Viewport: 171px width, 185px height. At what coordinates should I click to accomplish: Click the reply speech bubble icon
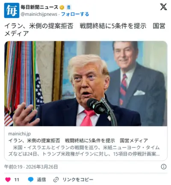(x=31, y=179)
